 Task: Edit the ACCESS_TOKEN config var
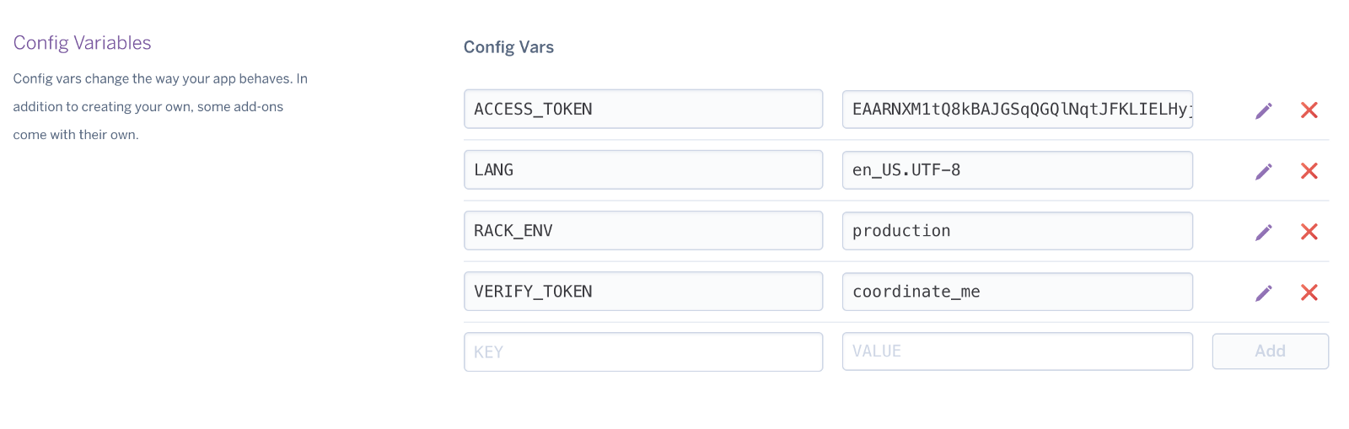tap(1263, 110)
